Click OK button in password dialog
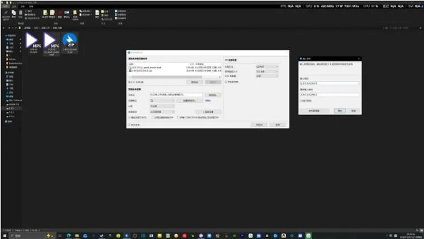424x239 pixels. click(340, 110)
